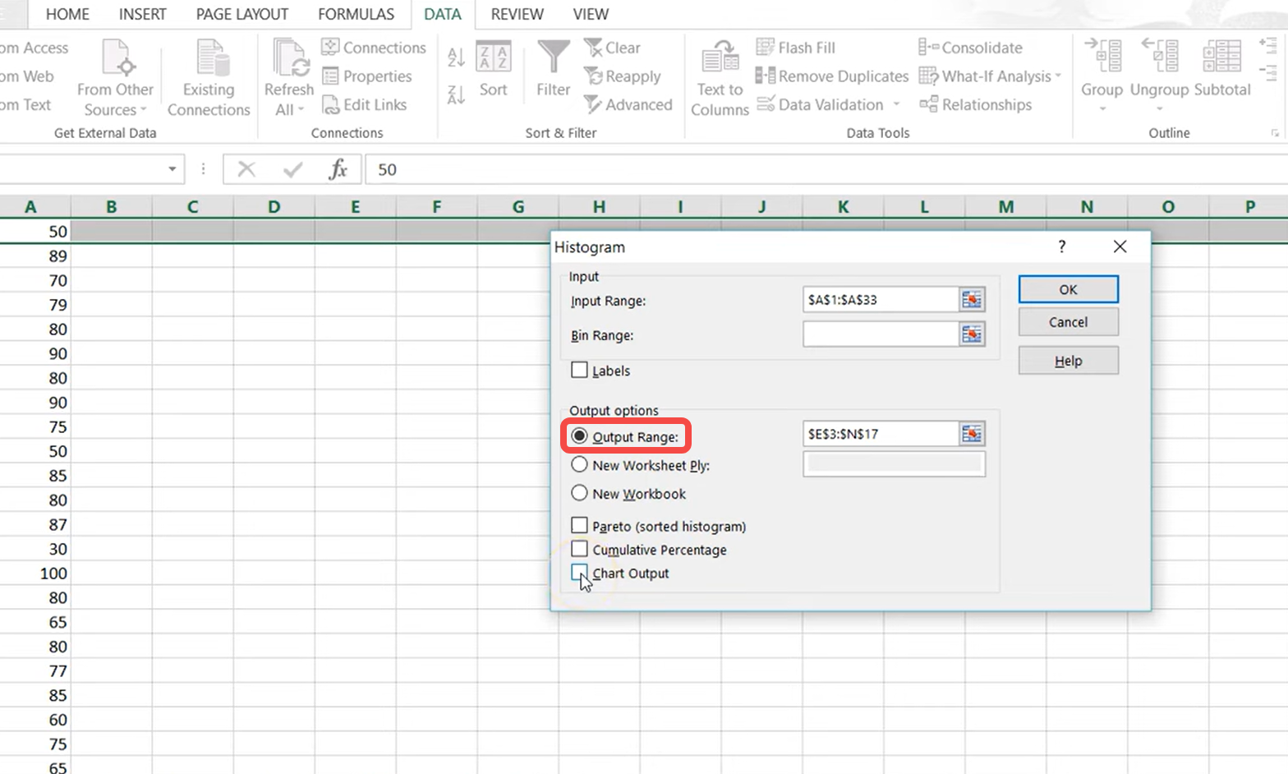Open connection Properties
This screenshot has width=1288, height=774.
[366, 76]
